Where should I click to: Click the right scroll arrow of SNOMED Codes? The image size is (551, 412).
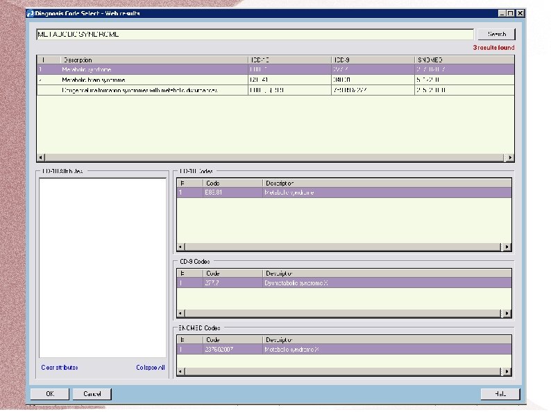(507, 371)
